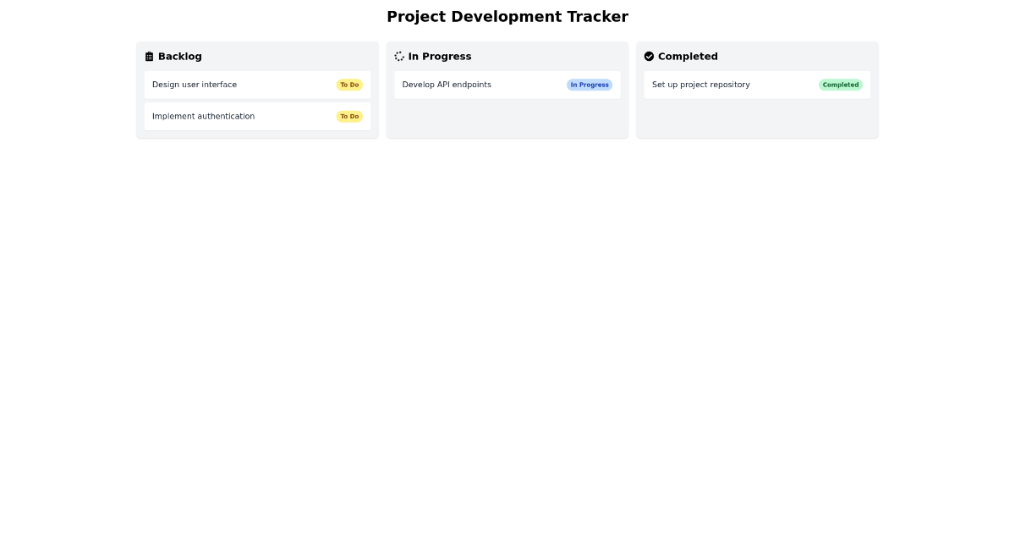Open the In Progress column header
Image resolution: width=1015 pixels, height=533 pixels.
coord(433,56)
